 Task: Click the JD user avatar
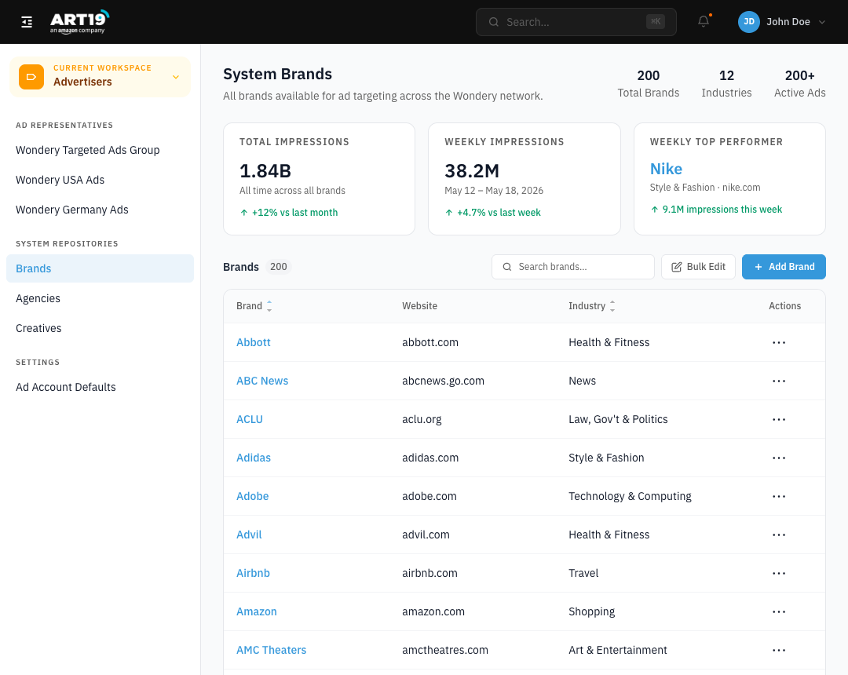click(x=748, y=22)
